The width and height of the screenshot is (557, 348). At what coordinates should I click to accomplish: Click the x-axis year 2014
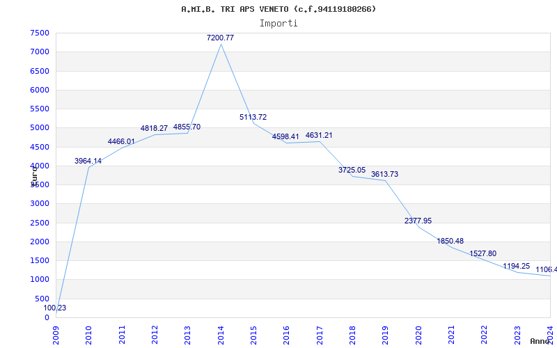click(x=221, y=335)
